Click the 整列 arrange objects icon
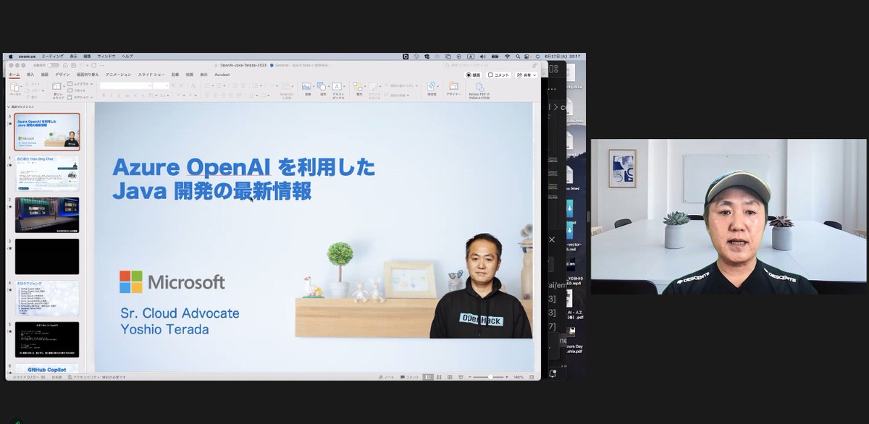869x424 pixels. click(x=358, y=85)
